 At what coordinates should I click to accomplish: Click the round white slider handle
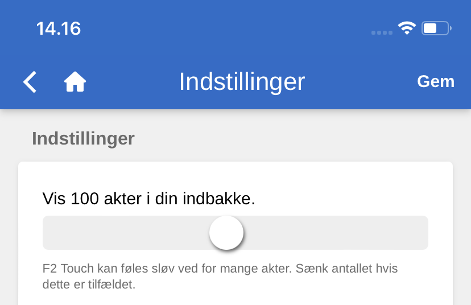coord(226,233)
